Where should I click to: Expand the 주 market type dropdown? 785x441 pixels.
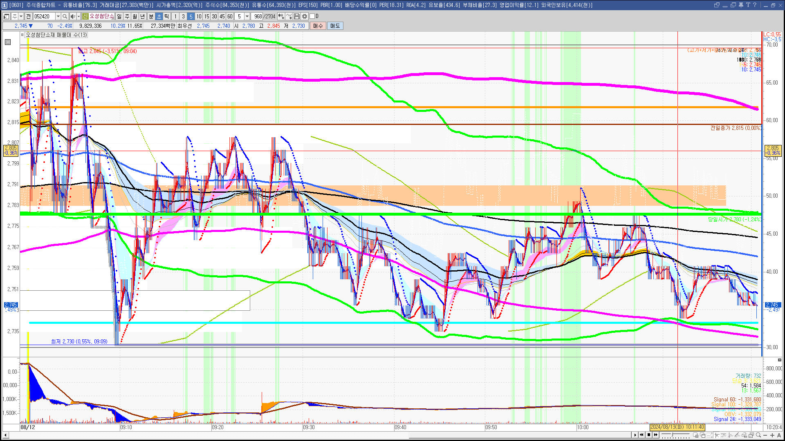tap(21, 16)
